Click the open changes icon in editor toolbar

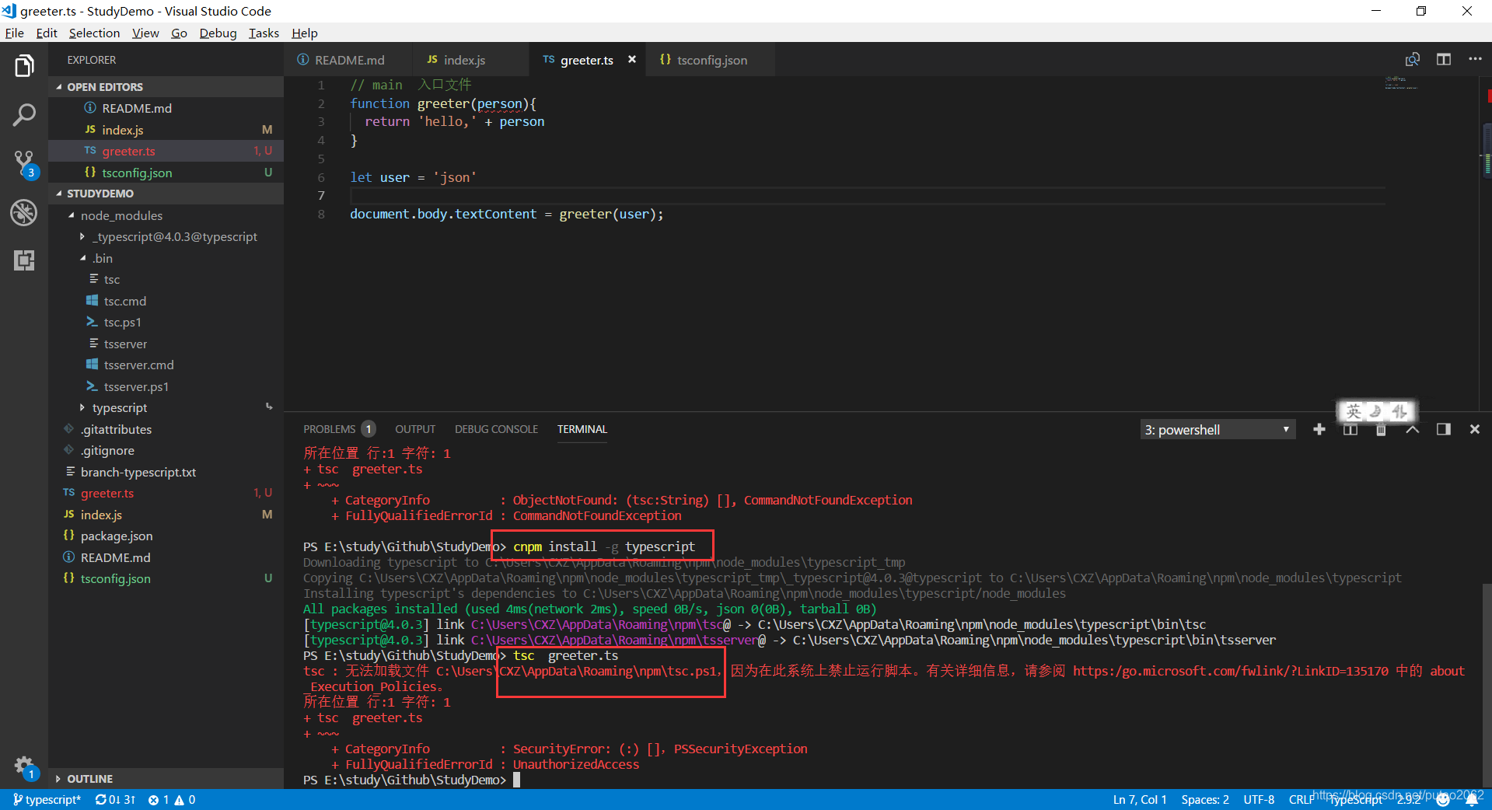pyautogui.click(x=1413, y=60)
